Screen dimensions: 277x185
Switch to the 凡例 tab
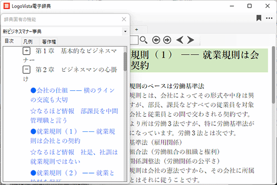pyautogui.click(x=28, y=42)
